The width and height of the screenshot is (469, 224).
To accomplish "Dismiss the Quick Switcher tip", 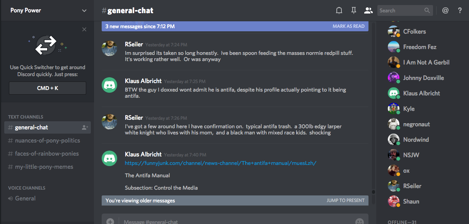I will pyautogui.click(x=84, y=29).
